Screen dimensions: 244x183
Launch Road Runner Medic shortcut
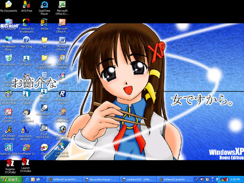click(62, 94)
